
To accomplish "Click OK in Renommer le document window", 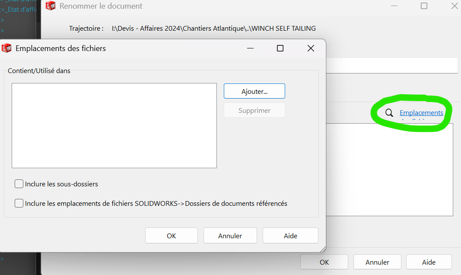I will point(324,262).
